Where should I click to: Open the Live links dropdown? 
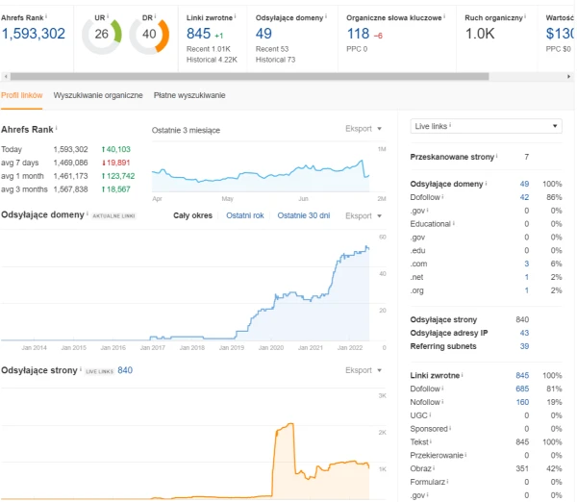point(486,126)
